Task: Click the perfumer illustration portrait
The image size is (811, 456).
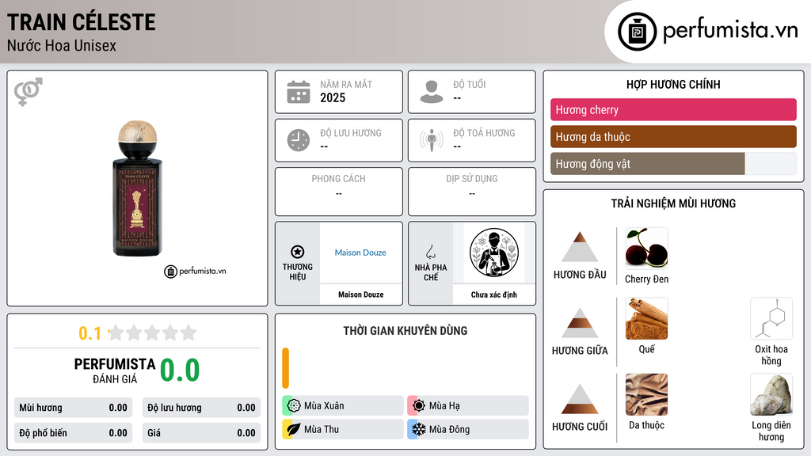Action: pyautogui.click(x=494, y=253)
